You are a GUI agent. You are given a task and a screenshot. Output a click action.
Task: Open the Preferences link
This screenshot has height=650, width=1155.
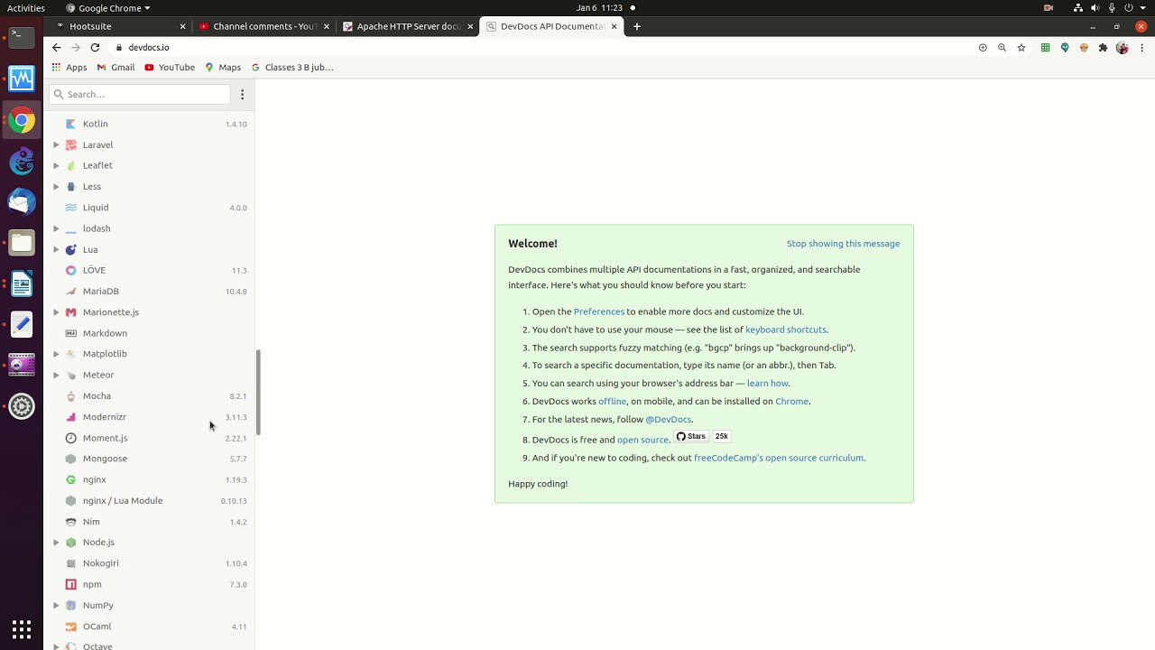pyautogui.click(x=599, y=311)
